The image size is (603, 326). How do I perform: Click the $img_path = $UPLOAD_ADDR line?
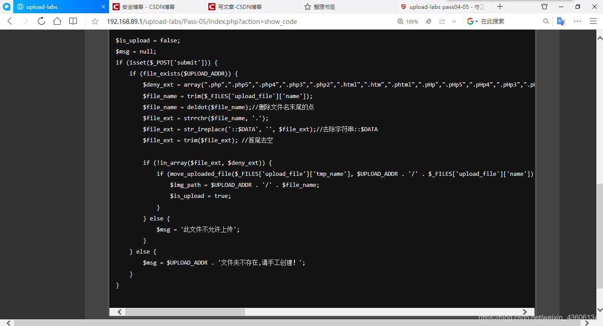pyautogui.click(x=245, y=185)
